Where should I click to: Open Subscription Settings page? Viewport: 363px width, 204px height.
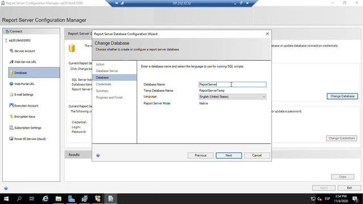(25, 127)
